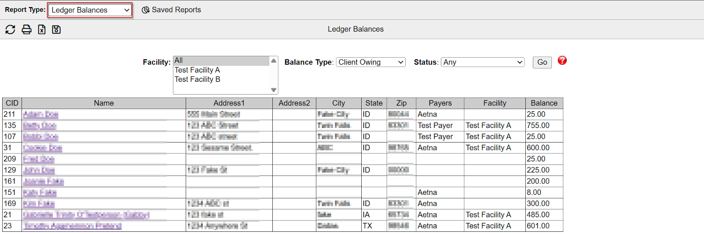Click the refresh report icon
The height and width of the screenshot is (234, 704).
point(10,29)
